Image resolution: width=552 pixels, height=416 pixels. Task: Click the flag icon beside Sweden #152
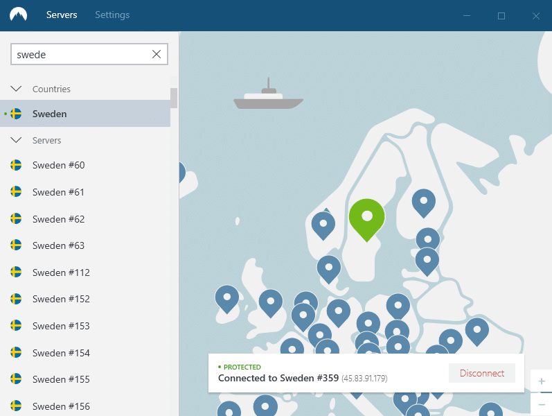click(x=16, y=299)
